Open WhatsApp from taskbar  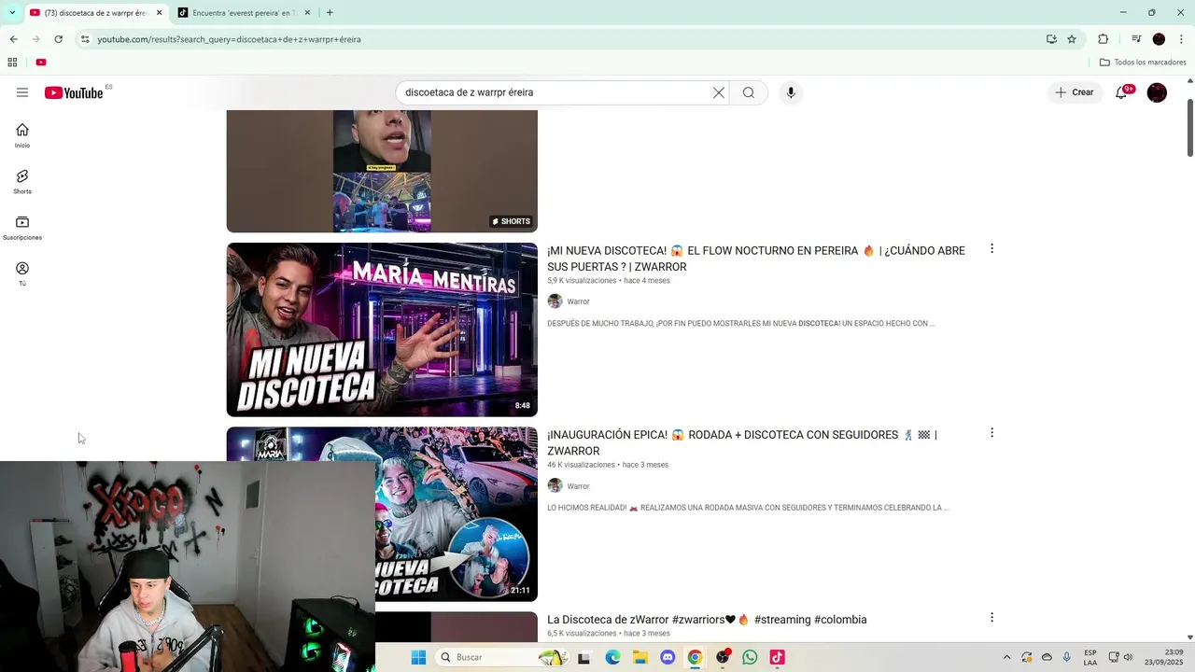tap(750, 657)
